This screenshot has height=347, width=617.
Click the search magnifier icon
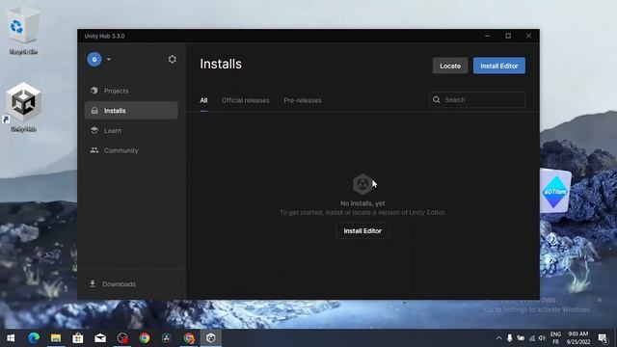437,100
